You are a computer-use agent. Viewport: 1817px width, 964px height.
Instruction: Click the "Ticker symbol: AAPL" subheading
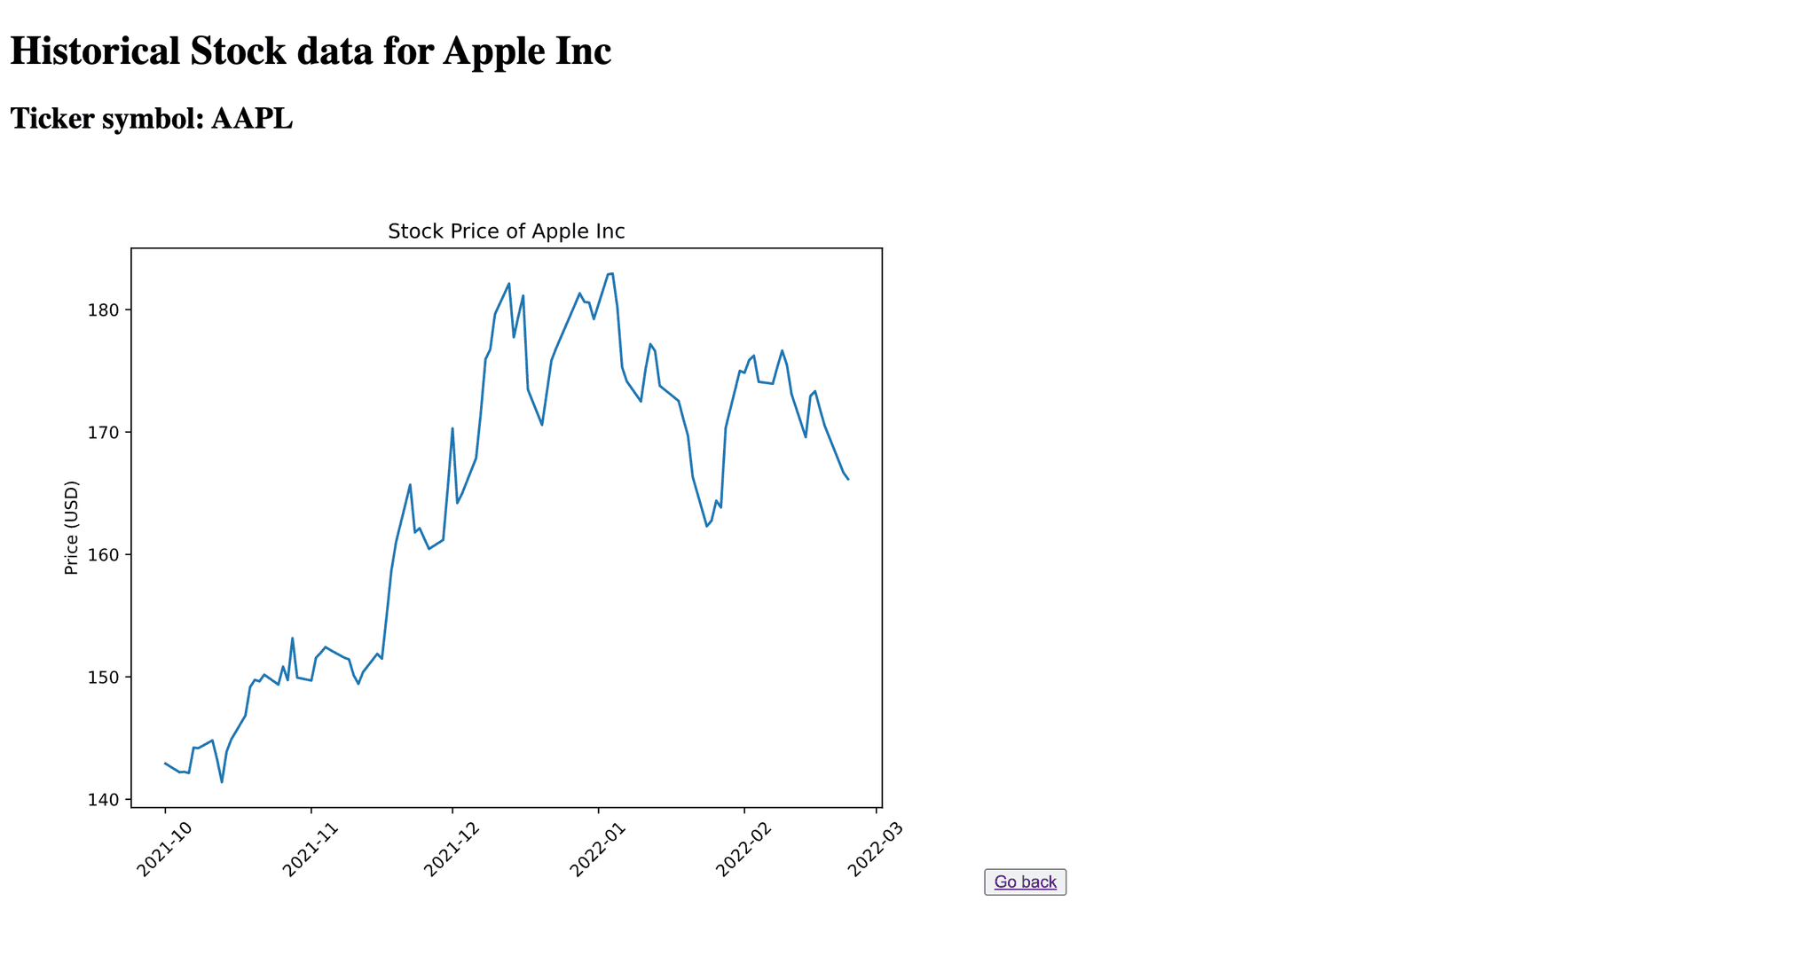click(x=152, y=119)
